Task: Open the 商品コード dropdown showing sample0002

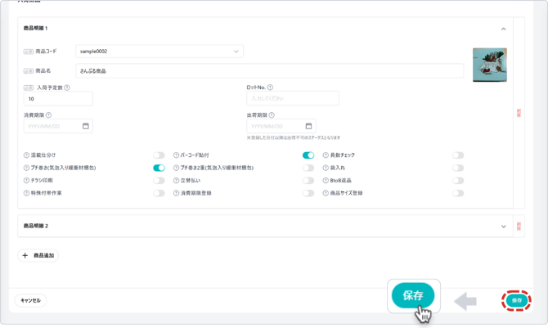Action: (159, 52)
